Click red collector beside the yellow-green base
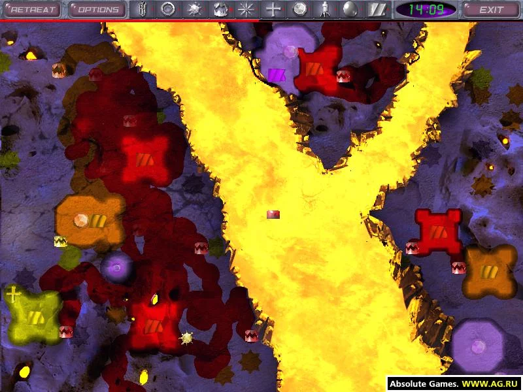 [x=66, y=332]
